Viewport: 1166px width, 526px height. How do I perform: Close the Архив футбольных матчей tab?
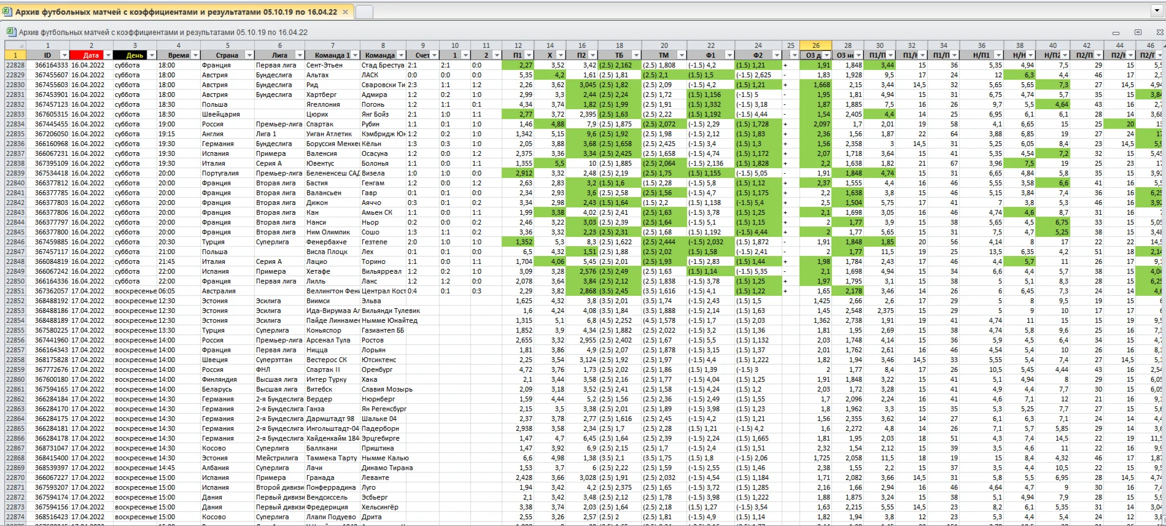click(345, 12)
